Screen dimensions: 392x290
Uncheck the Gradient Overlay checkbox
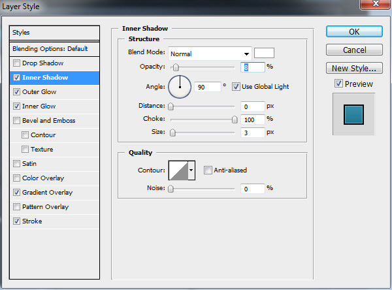coord(16,193)
